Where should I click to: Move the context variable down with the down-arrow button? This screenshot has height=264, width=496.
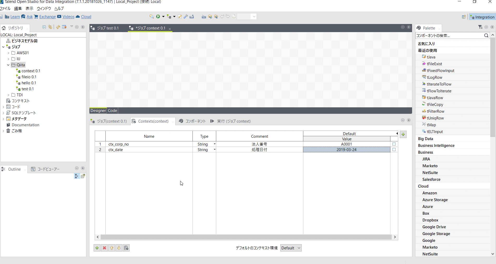coord(119,248)
